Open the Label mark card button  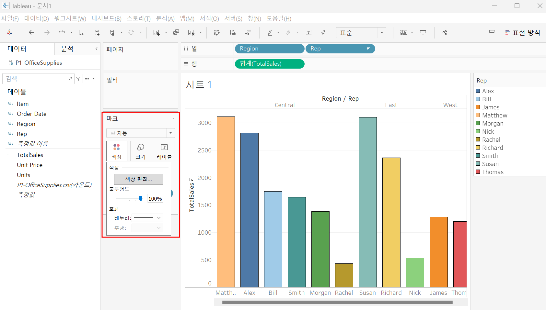tap(164, 151)
